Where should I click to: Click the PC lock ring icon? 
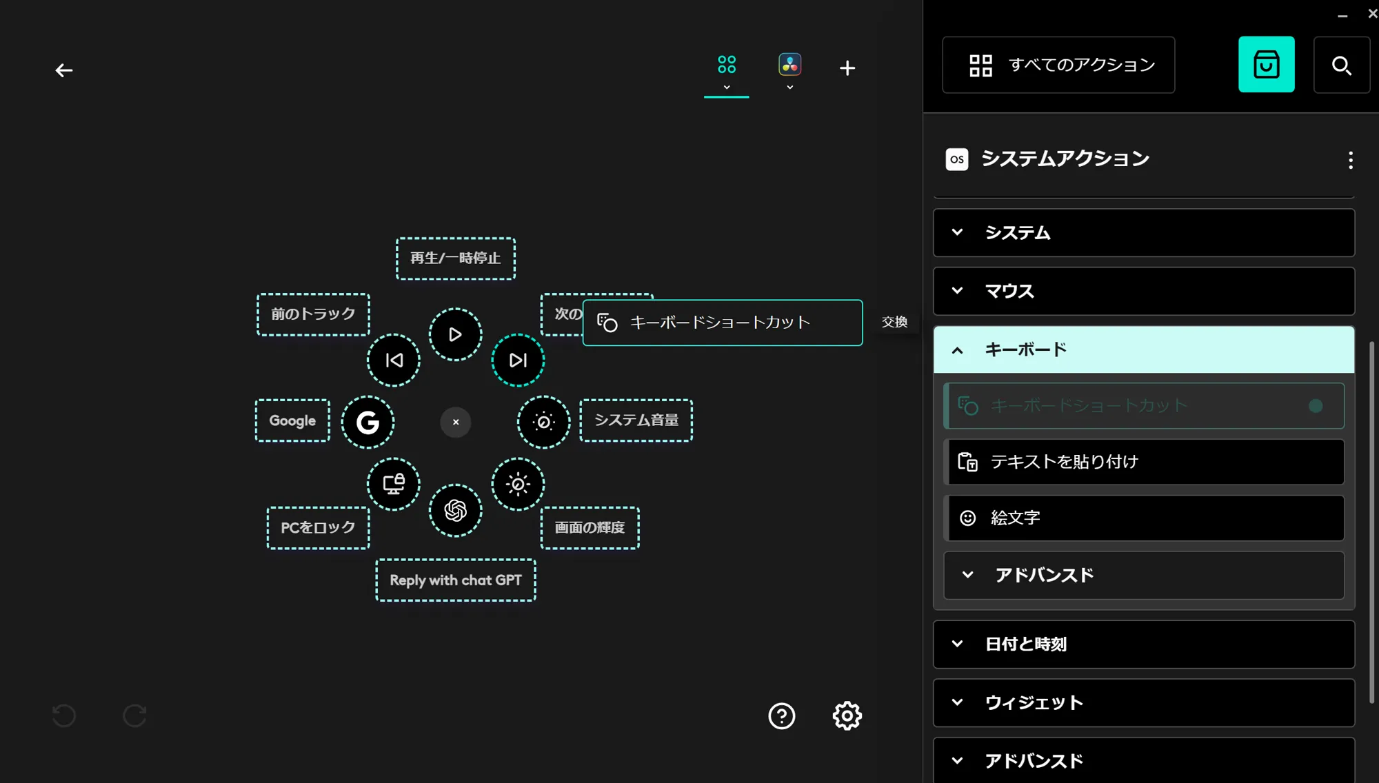point(394,484)
